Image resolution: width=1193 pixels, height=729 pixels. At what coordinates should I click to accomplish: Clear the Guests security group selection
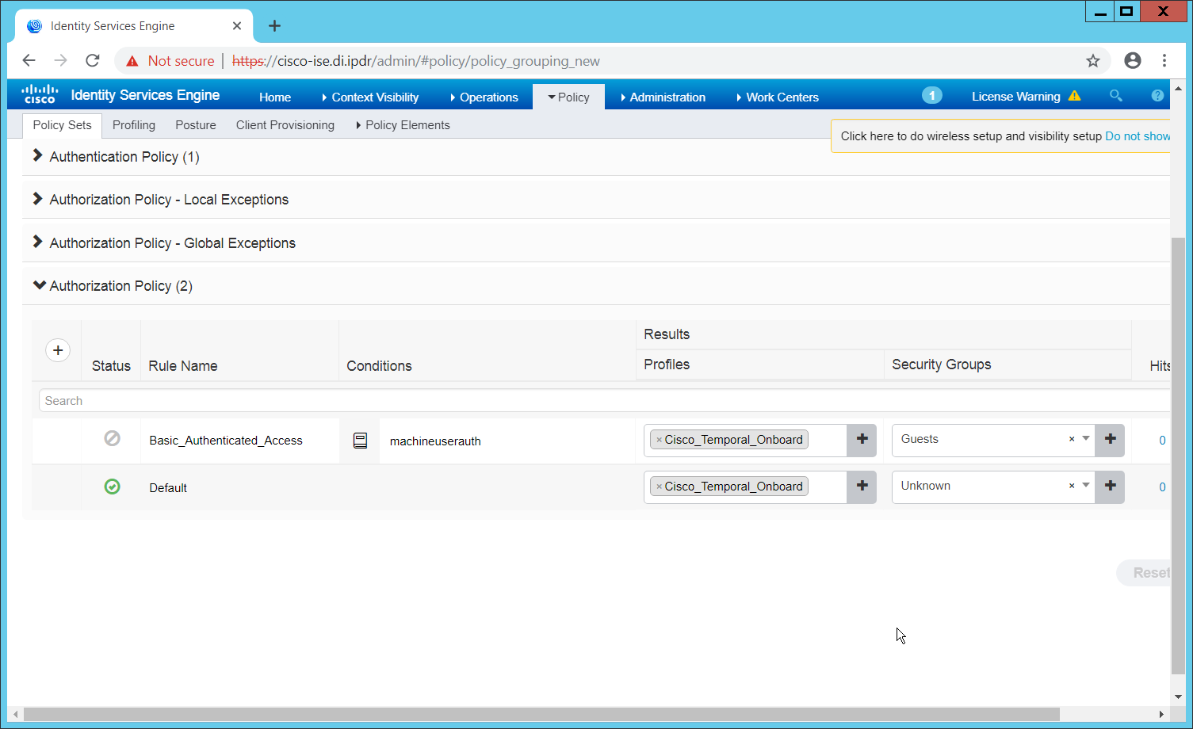(1072, 439)
